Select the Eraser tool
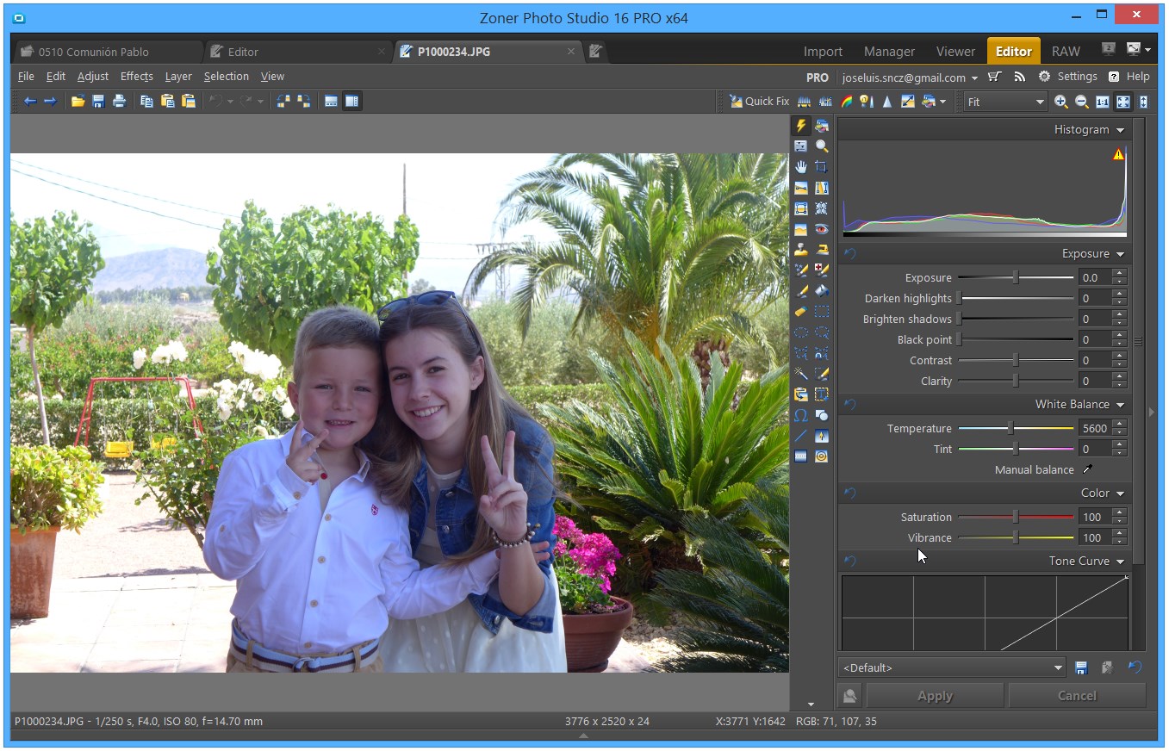The height and width of the screenshot is (751, 1169). [x=801, y=312]
